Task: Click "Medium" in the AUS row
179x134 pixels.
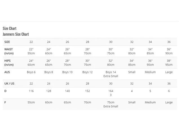Action: click(x=150, y=72)
